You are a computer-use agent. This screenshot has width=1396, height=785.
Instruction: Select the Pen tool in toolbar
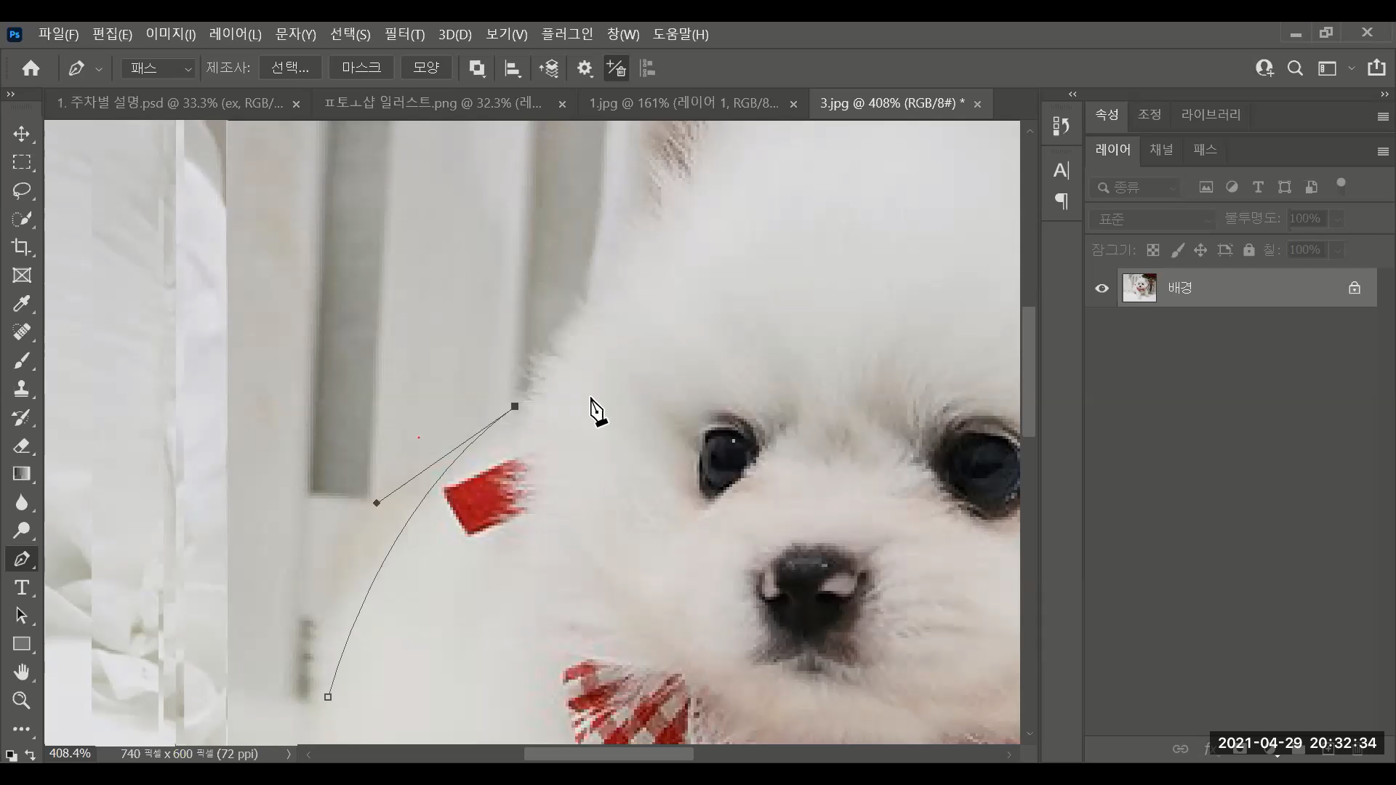pos(22,559)
